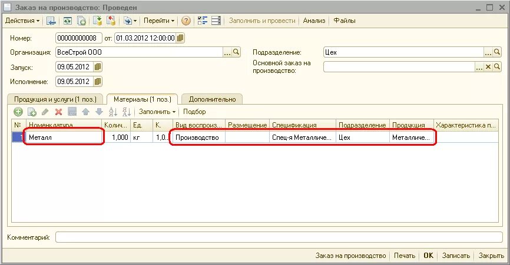Click the green add row icon

tap(18, 112)
